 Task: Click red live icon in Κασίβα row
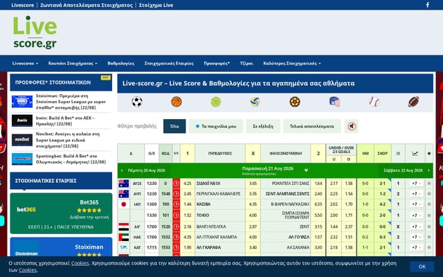point(176,204)
